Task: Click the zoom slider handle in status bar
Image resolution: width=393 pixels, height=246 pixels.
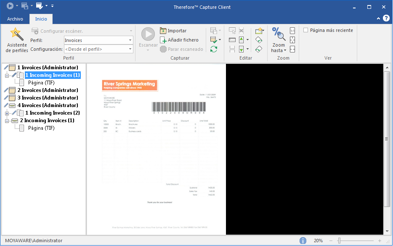Action: pos(339,241)
